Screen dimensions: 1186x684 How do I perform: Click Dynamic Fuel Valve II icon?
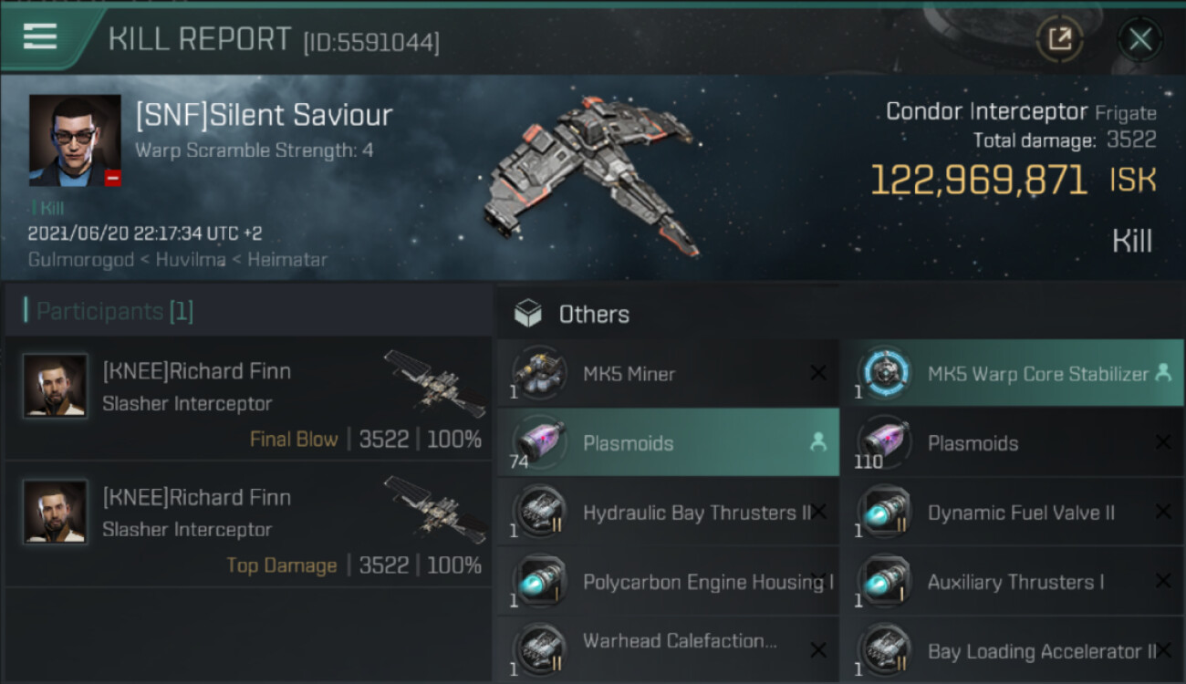tap(884, 513)
